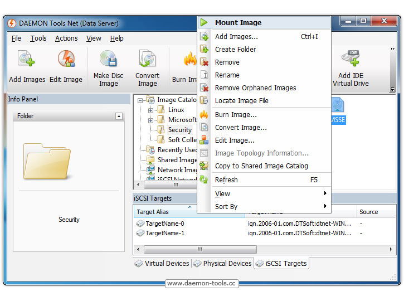The height and width of the screenshot is (301, 404).
Task: Click the Convert Image icon in context menu
Action: [x=204, y=127]
